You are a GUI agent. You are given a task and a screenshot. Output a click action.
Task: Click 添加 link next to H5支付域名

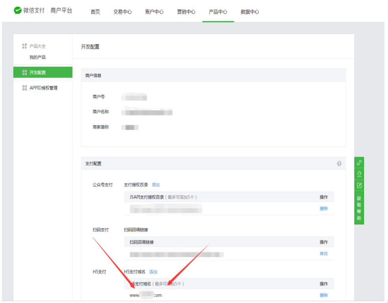[153, 272]
